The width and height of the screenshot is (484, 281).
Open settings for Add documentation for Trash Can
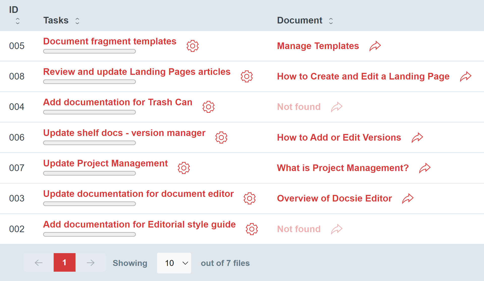(x=208, y=107)
